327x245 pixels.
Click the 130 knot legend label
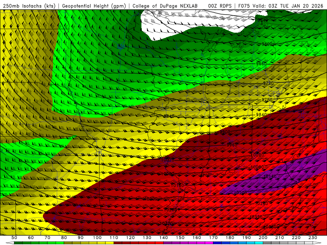tap(147, 238)
